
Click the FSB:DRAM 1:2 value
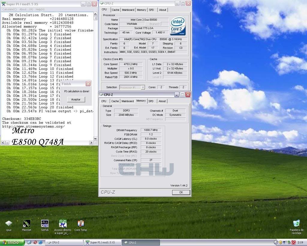pyautogui.click(x=151, y=134)
